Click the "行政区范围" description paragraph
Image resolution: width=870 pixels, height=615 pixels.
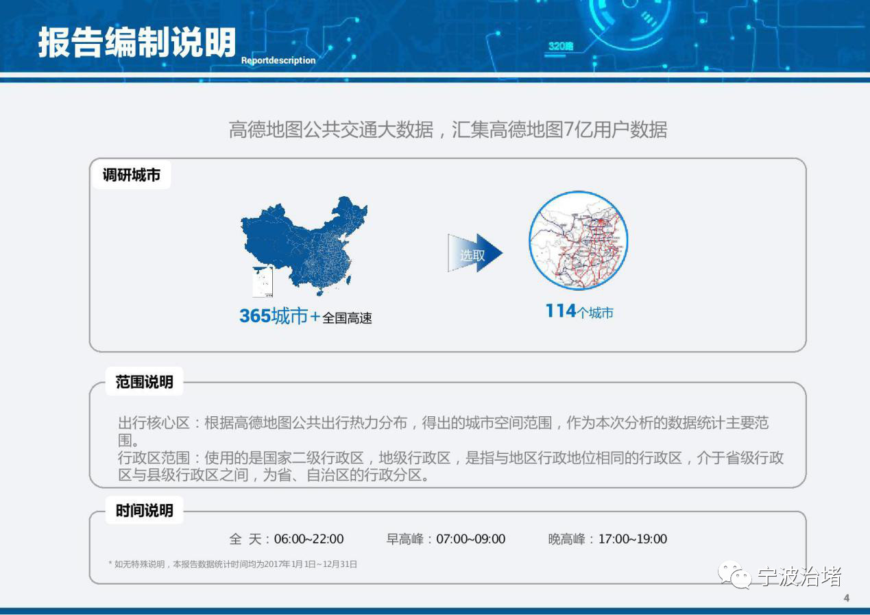tap(451, 466)
